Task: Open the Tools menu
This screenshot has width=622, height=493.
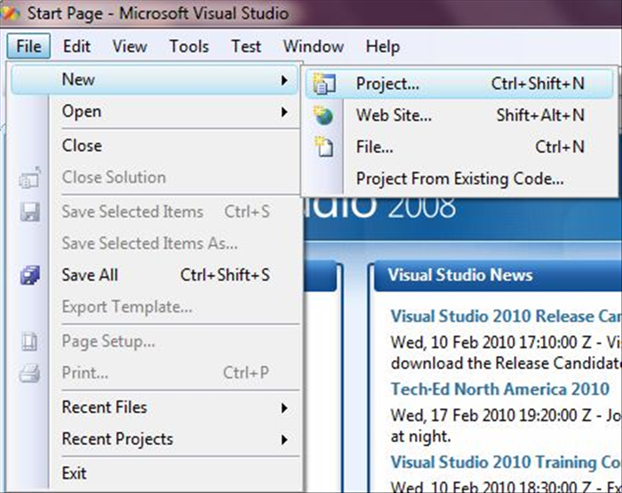Action: [189, 46]
